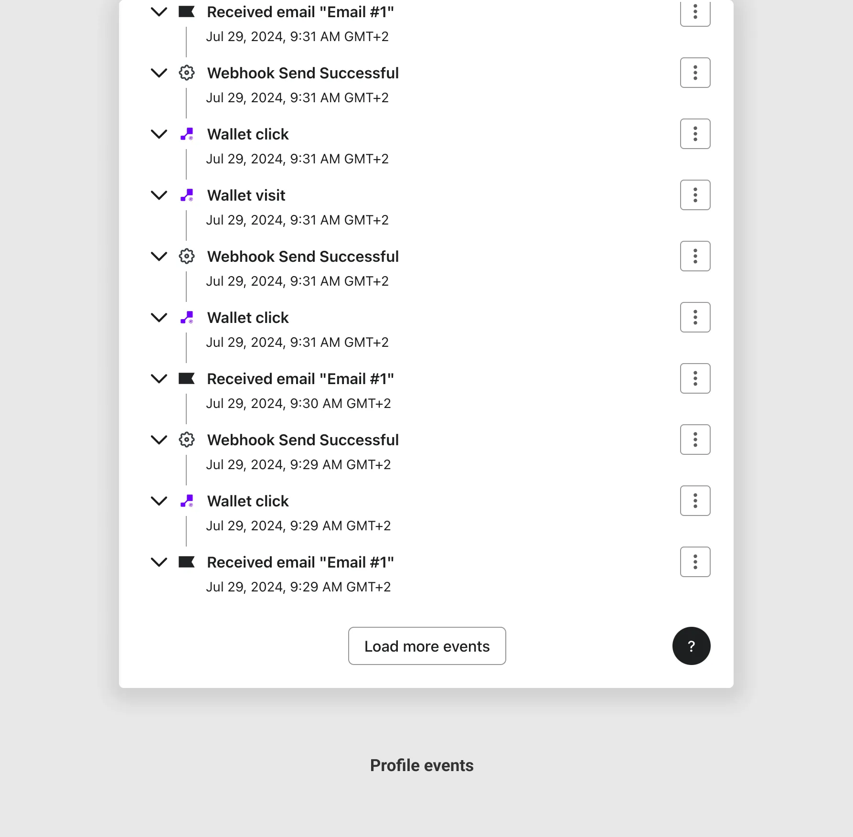853x837 pixels.
Task: Open the options menu for the bottom timeline event
Action: [695, 562]
